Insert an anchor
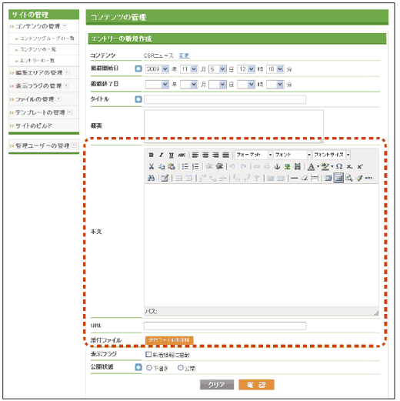Viewport: 400px width, 401px height. pos(277,166)
